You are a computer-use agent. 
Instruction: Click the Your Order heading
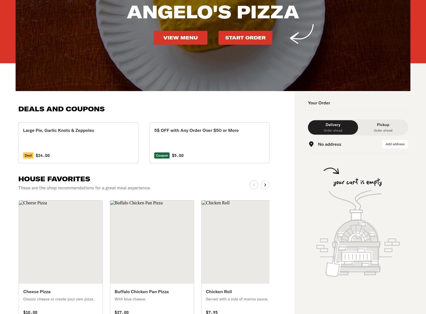[x=319, y=103]
